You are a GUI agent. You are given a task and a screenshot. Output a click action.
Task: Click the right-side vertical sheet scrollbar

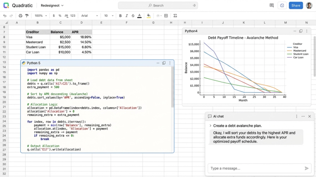click(x=315, y=56)
